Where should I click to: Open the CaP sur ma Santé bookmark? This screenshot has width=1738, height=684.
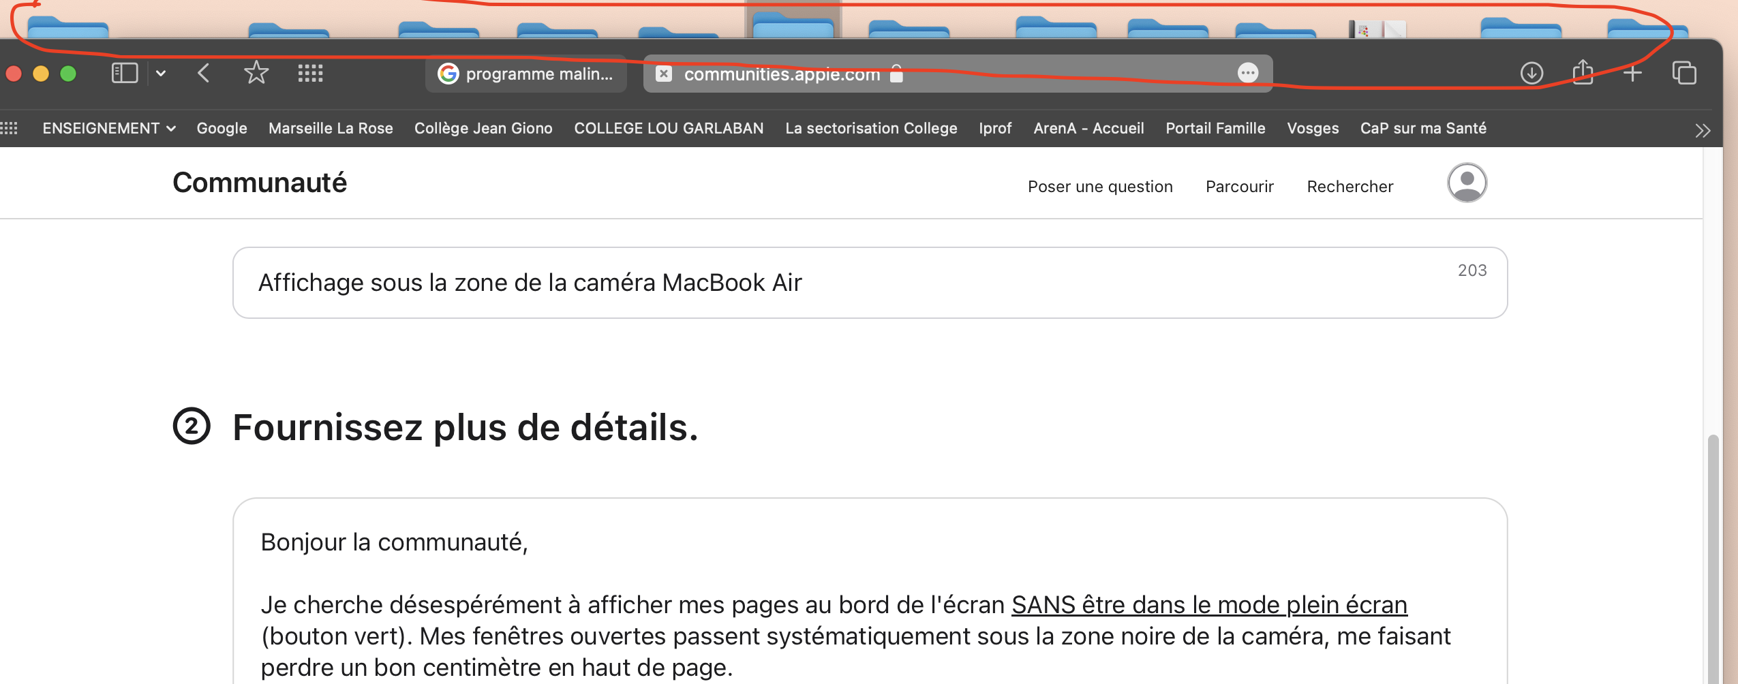[1423, 128]
